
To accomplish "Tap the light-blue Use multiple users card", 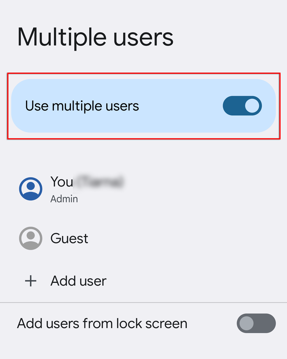I will click(x=143, y=106).
